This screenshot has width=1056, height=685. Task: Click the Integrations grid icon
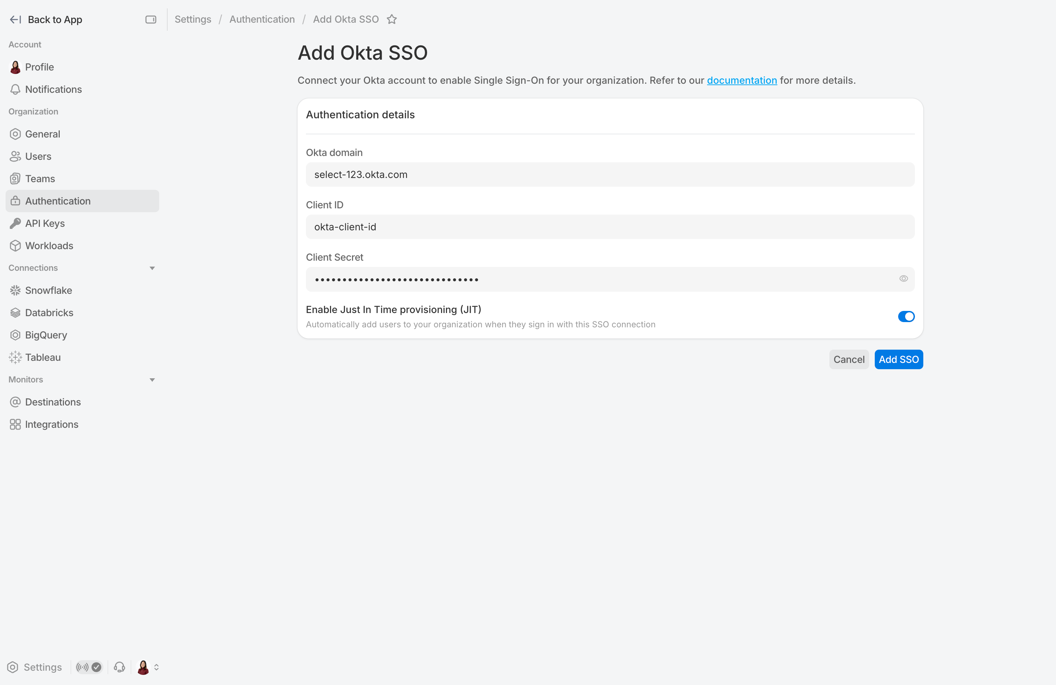tap(15, 424)
